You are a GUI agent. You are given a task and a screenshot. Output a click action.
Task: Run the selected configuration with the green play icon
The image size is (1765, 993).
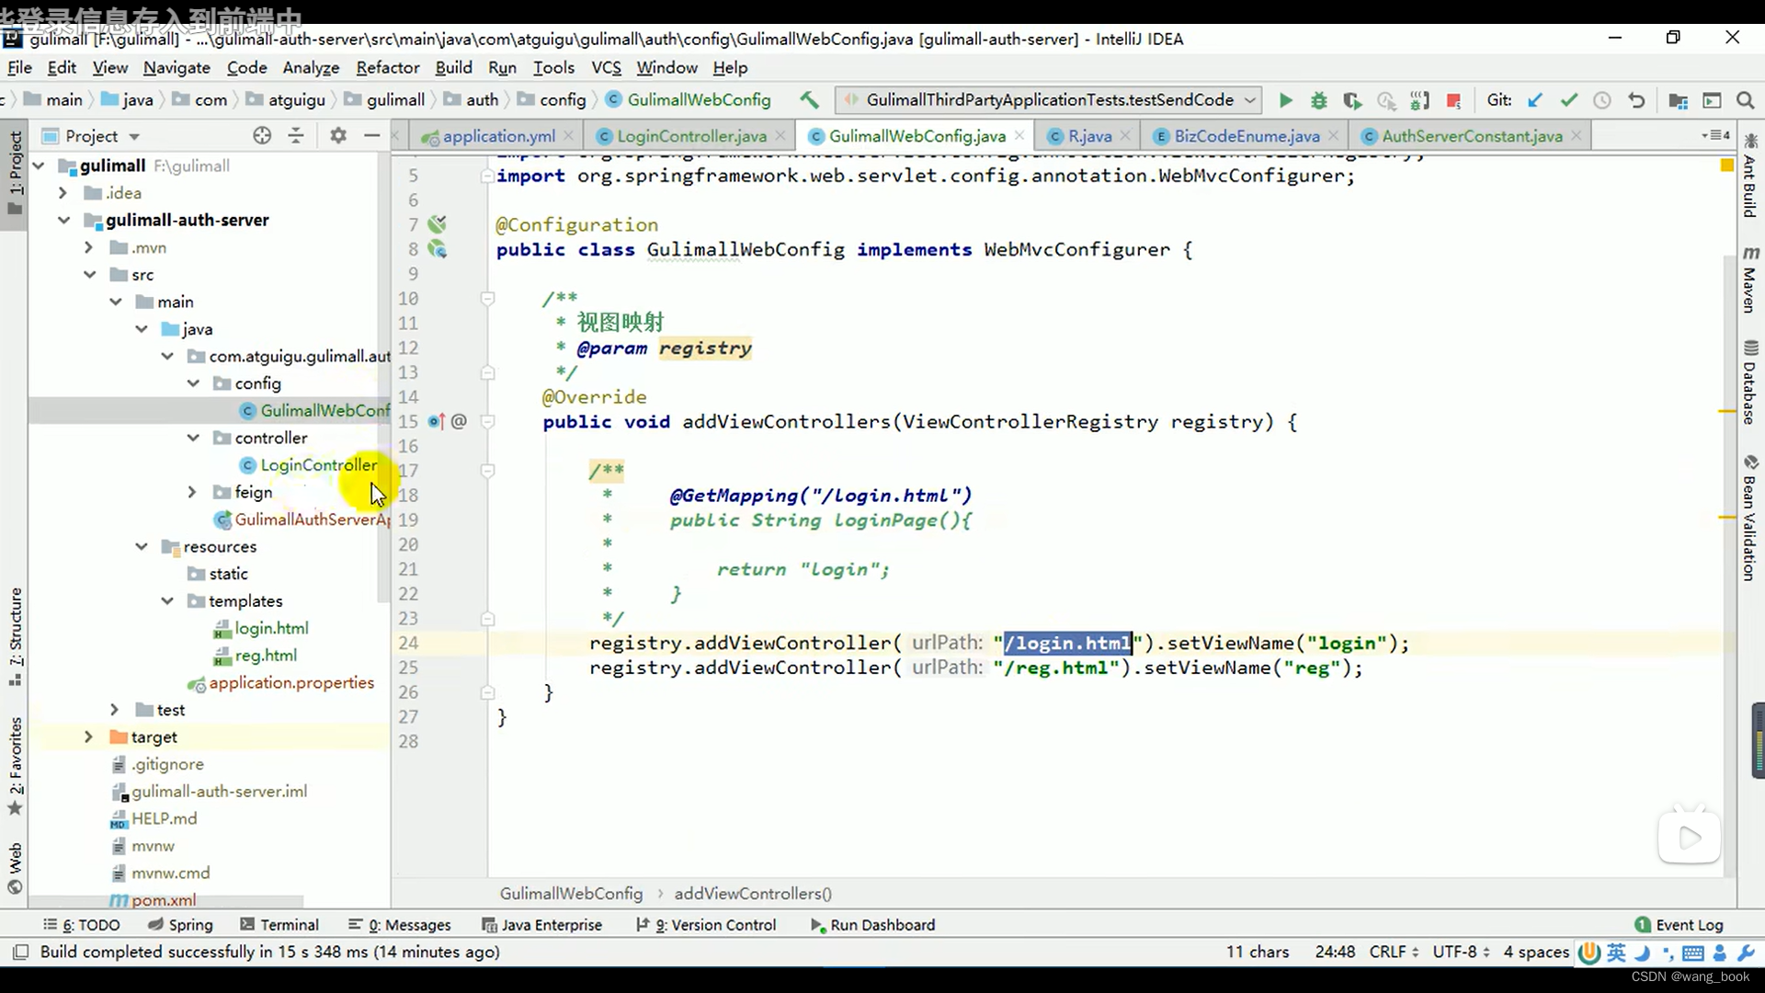(1285, 100)
